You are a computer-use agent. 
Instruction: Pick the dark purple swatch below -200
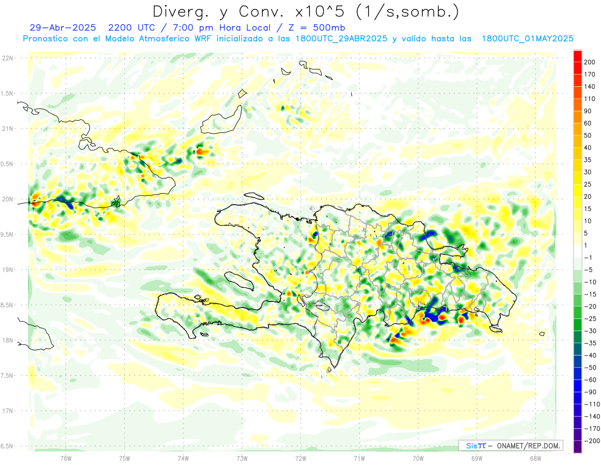point(577,447)
